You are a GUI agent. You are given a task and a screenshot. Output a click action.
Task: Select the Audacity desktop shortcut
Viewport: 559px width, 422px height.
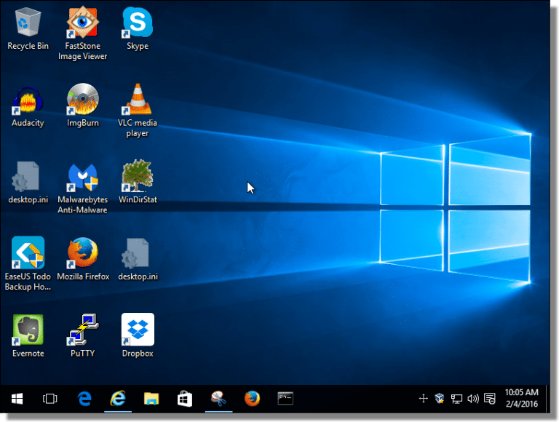(28, 105)
